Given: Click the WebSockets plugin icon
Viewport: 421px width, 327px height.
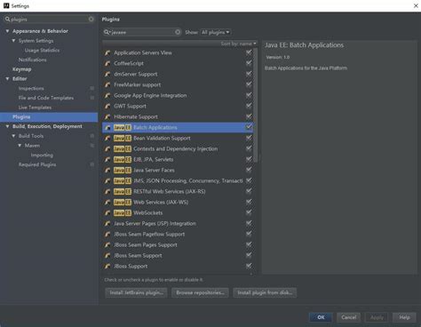Looking at the screenshot, I should [x=107, y=212].
